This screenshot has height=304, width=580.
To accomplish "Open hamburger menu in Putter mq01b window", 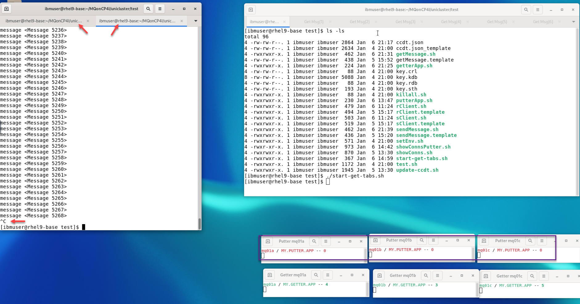I will point(433,240).
